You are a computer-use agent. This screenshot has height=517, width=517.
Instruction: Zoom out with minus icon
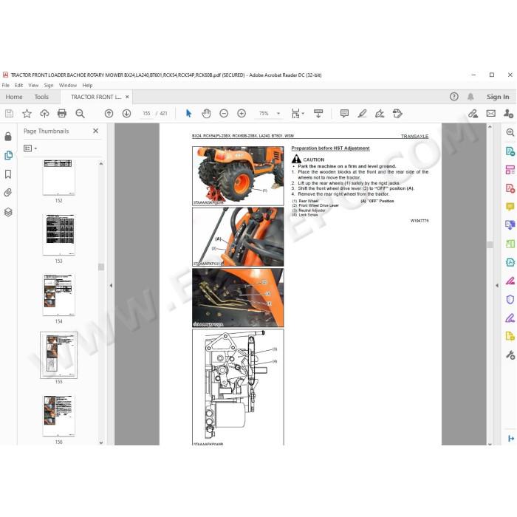click(x=224, y=114)
